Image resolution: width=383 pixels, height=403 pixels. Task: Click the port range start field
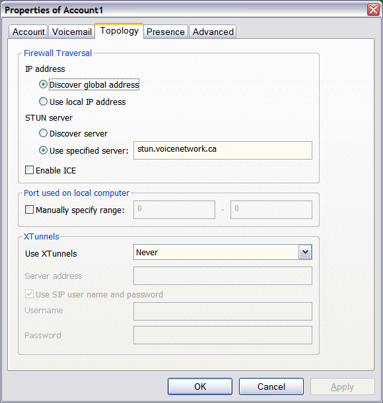click(x=174, y=210)
